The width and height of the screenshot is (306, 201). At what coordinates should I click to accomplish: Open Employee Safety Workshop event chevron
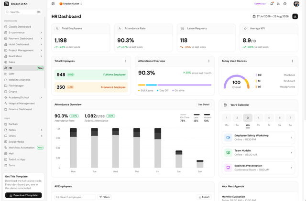click(x=291, y=138)
